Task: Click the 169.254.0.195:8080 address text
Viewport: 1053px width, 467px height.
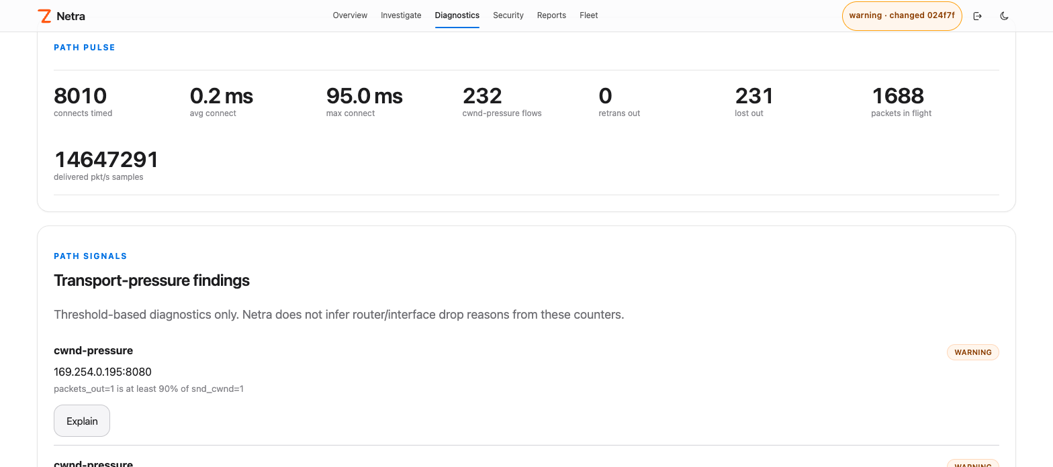Action: 103,372
